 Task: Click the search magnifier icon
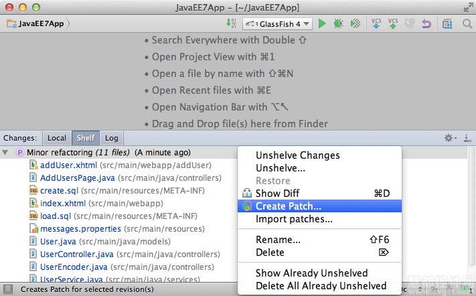click(x=467, y=23)
